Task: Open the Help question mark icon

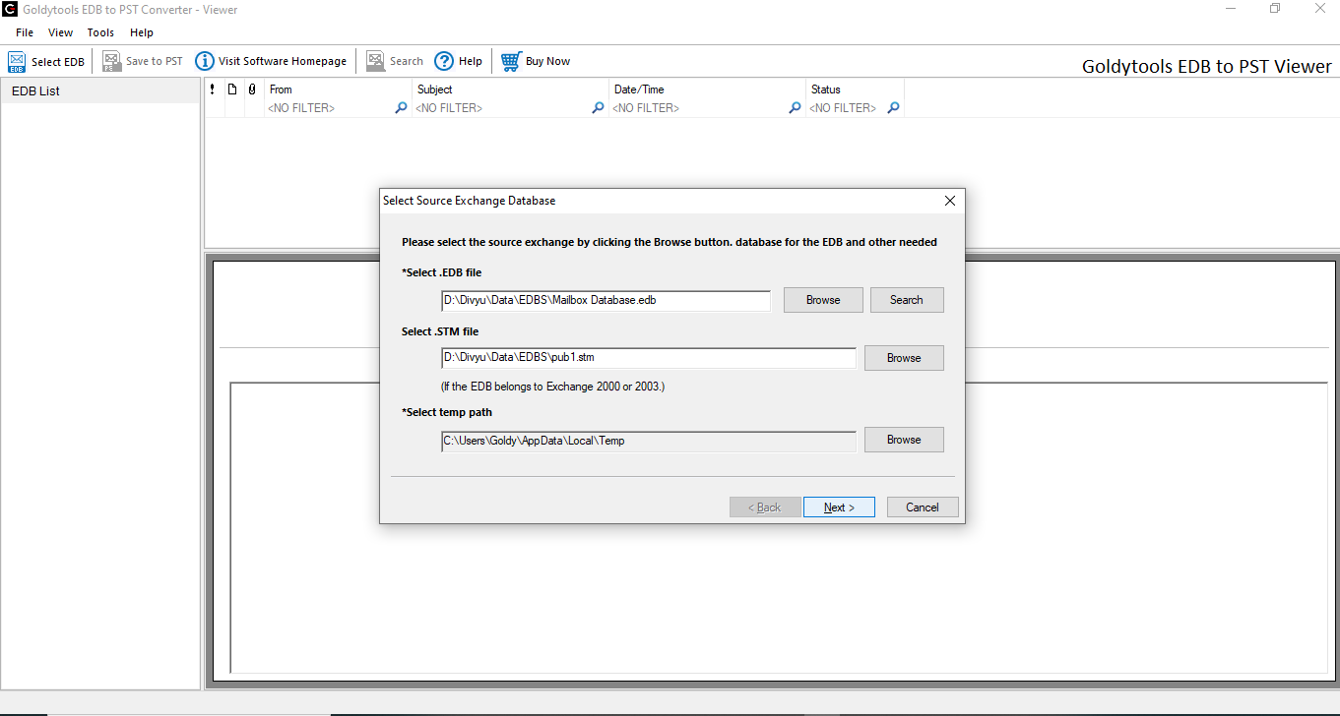Action: (444, 61)
